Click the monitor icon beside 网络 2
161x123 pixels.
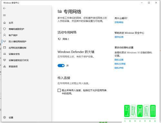click(59, 39)
